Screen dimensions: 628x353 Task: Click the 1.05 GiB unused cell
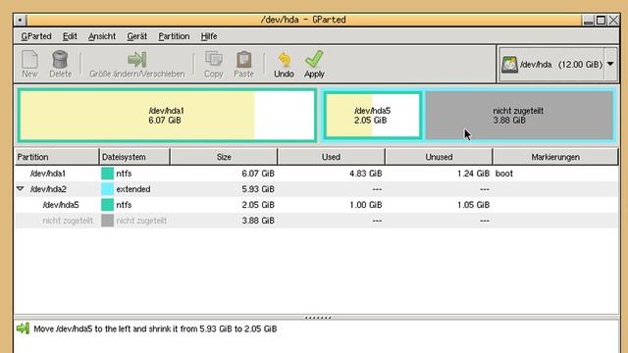pyautogui.click(x=473, y=205)
